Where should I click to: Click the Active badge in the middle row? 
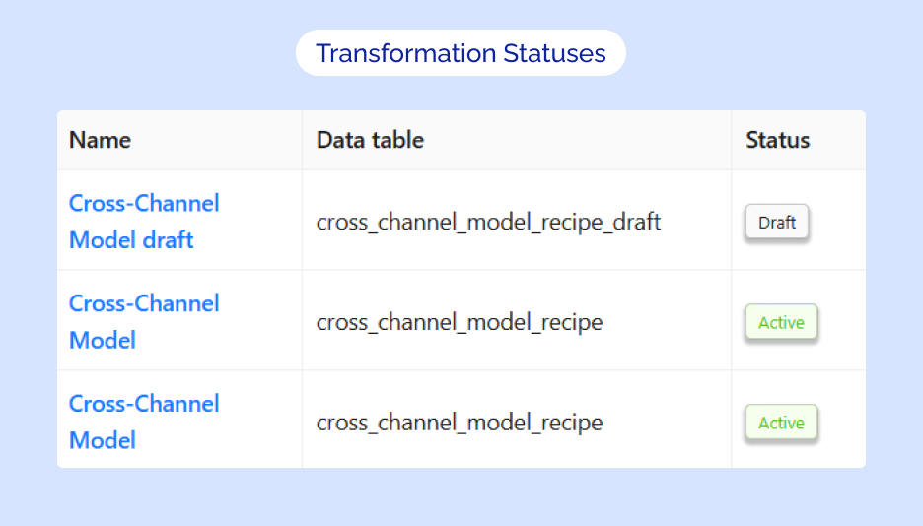pos(781,323)
